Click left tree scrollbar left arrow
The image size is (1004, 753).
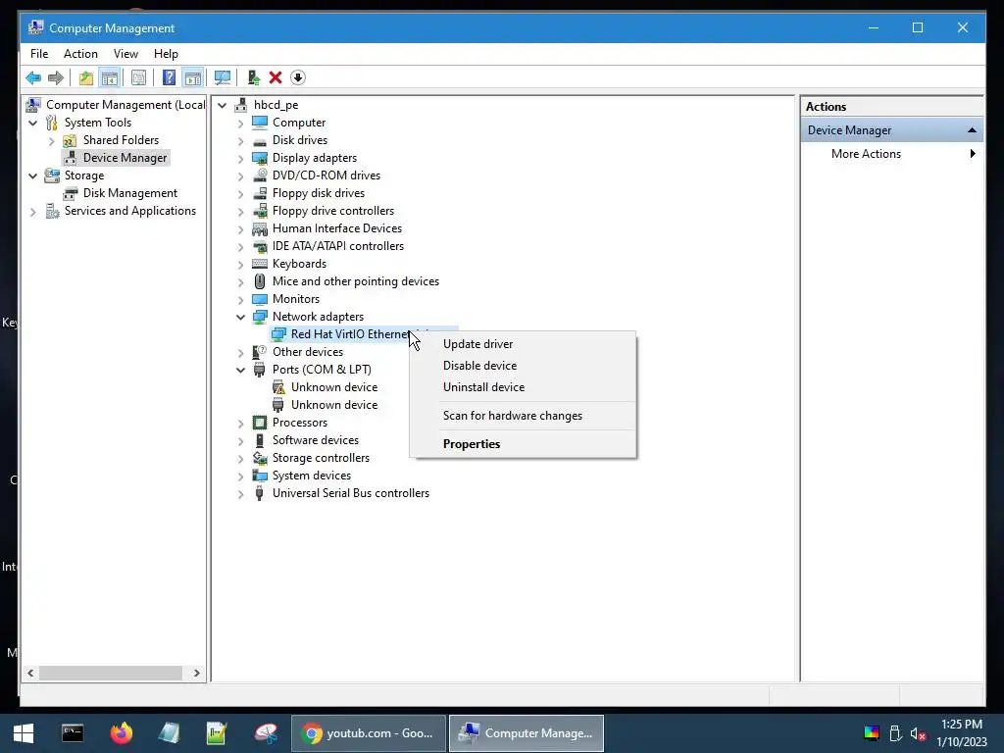click(x=30, y=673)
